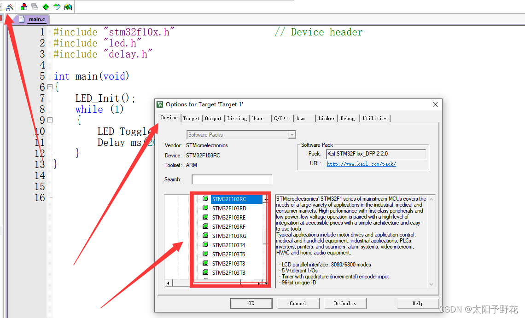Viewport: 525px width, 318px height.
Task: Click the Keil icon in Options dialog title
Action: pyautogui.click(x=160, y=104)
